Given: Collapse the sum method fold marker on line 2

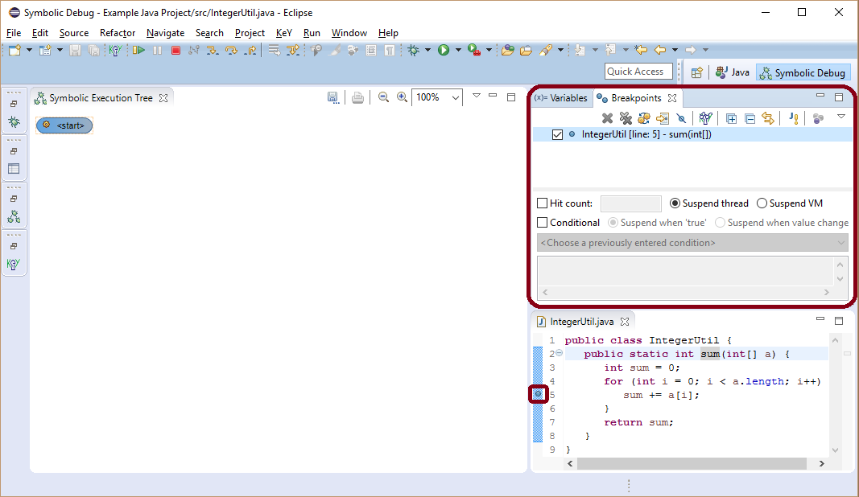Looking at the screenshot, I should [560, 353].
